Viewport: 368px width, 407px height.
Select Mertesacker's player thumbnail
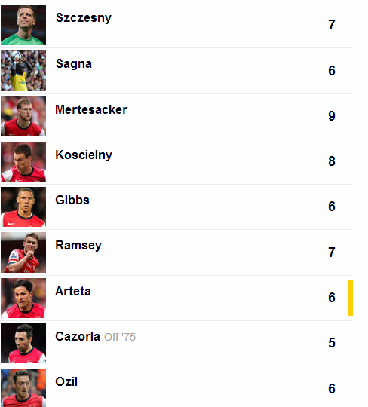[x=23, y=116]
